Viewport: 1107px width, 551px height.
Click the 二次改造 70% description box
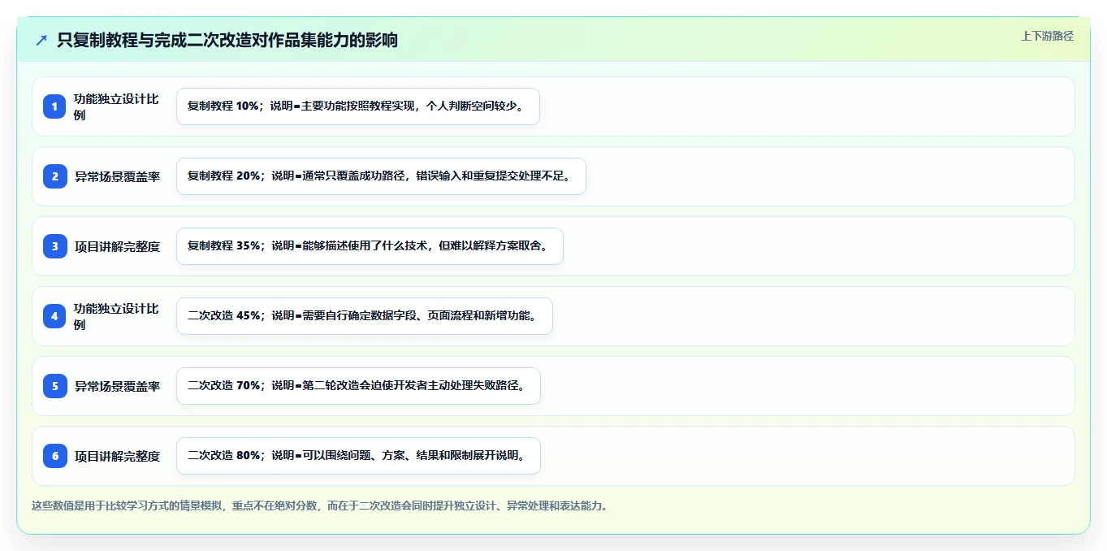coord(358,386)
